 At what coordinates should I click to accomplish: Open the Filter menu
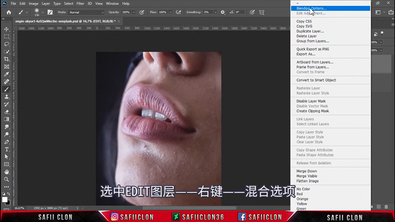[80, 4]
